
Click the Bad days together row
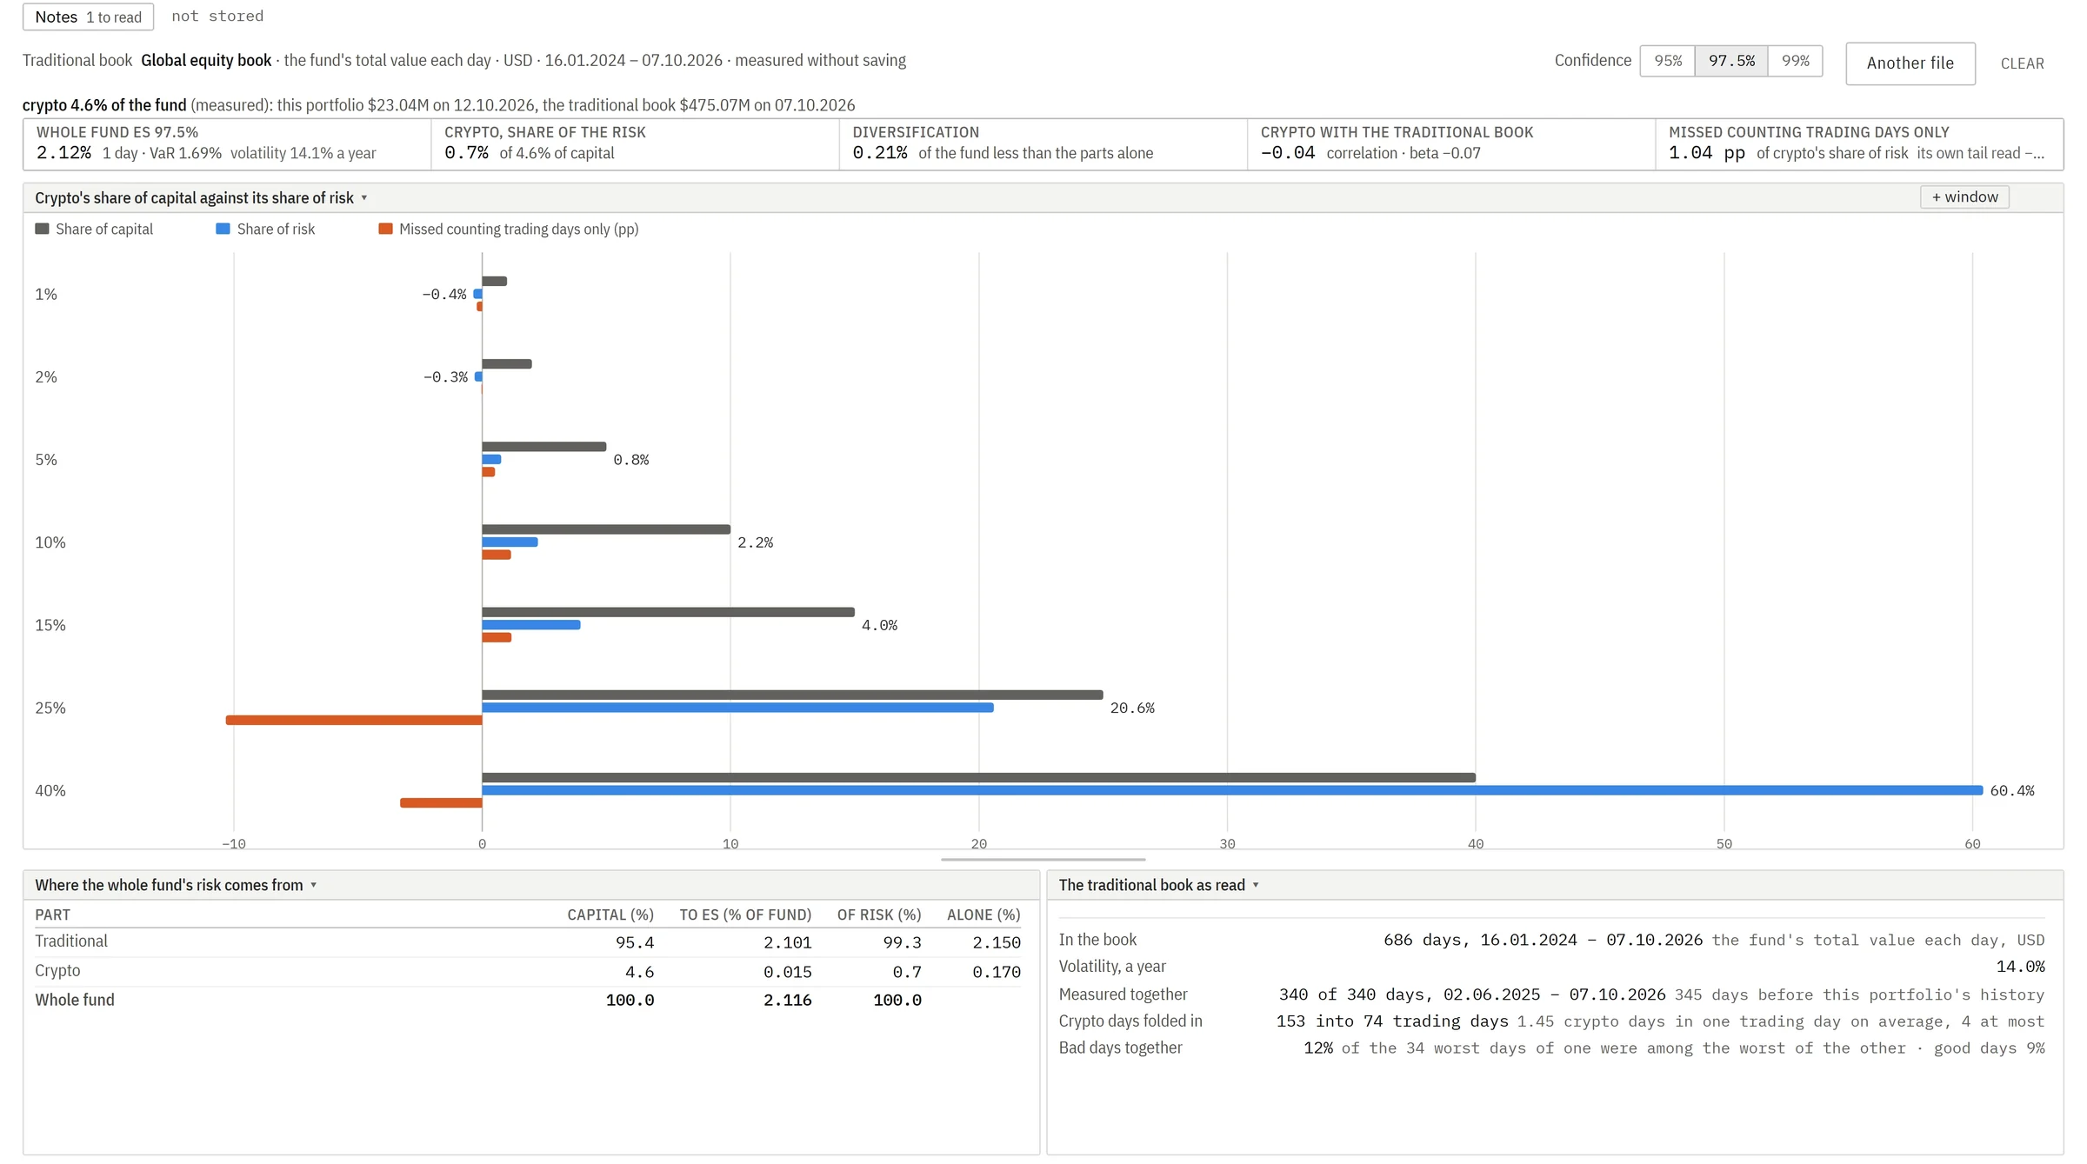coord(1551,1048)
